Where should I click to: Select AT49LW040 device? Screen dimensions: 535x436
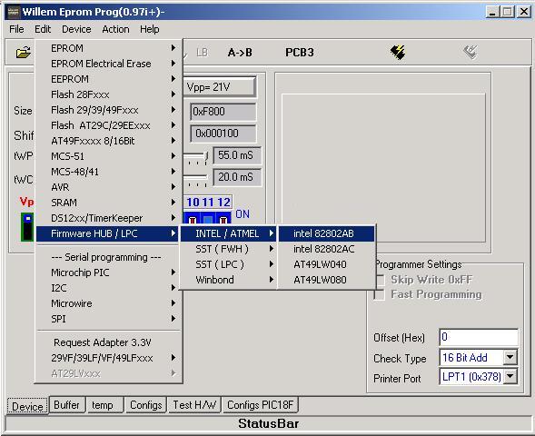click(327, 264)
